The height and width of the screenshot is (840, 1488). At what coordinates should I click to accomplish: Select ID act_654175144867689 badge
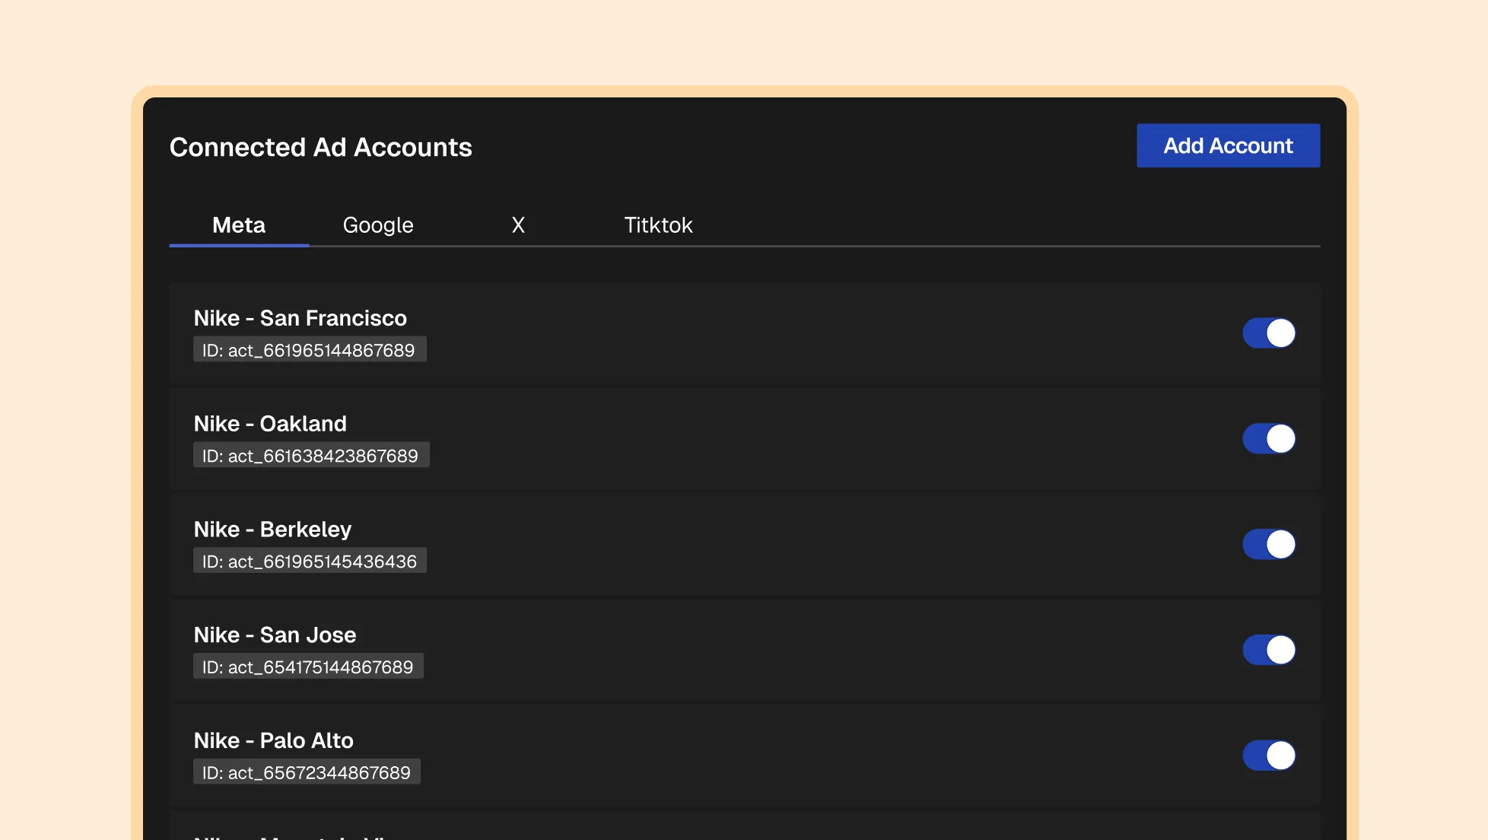point(308,667)
